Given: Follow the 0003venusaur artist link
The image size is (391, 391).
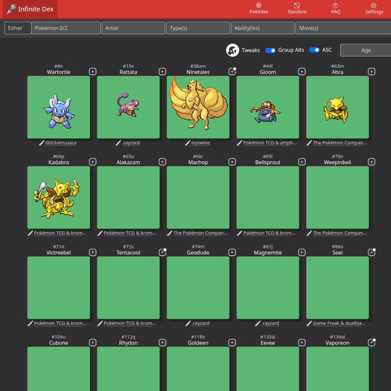Looking at the screenshot, I should (61, 142).
